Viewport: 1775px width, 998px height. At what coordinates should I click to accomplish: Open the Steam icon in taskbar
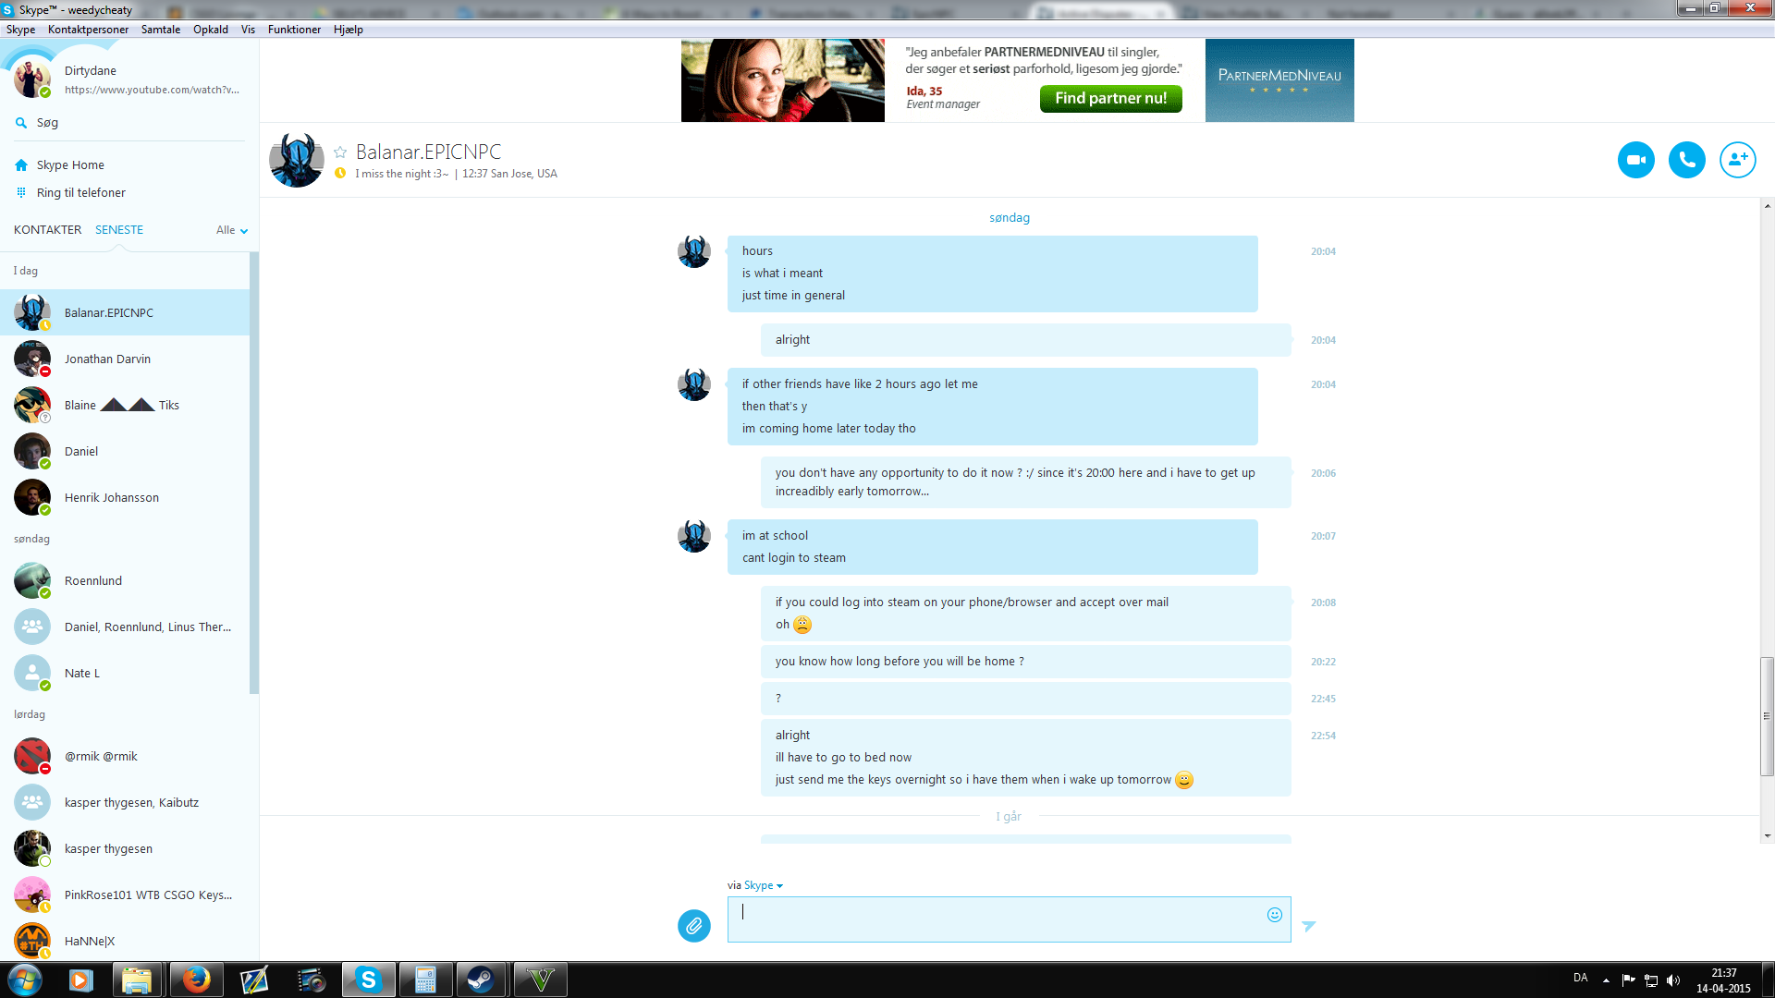[481, 980]
